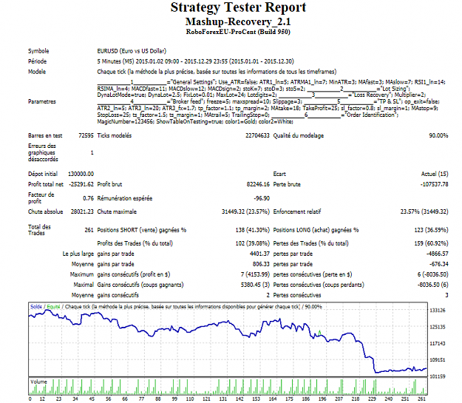462x403 pixels.
Task: Select ticks value '22704633'
Action: coord(257,135)
